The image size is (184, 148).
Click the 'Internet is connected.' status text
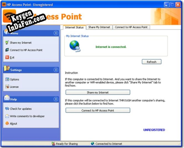111,47
